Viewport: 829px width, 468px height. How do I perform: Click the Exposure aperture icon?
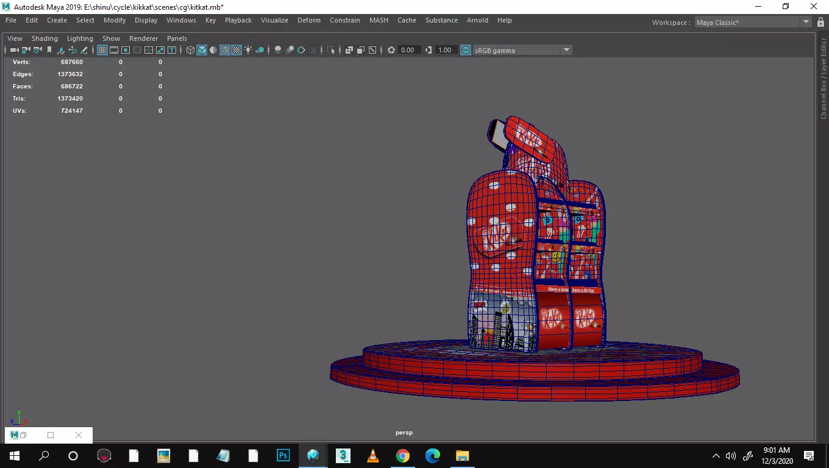391,50
